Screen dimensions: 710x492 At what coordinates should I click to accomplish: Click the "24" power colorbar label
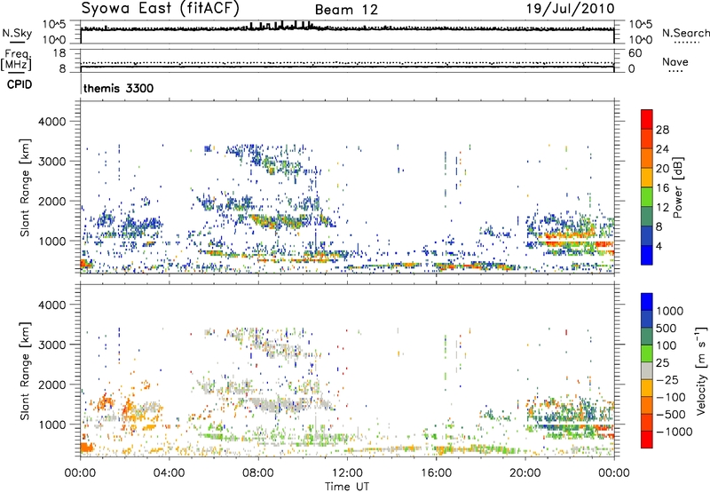pyautogui.click(x=662, y=149)
